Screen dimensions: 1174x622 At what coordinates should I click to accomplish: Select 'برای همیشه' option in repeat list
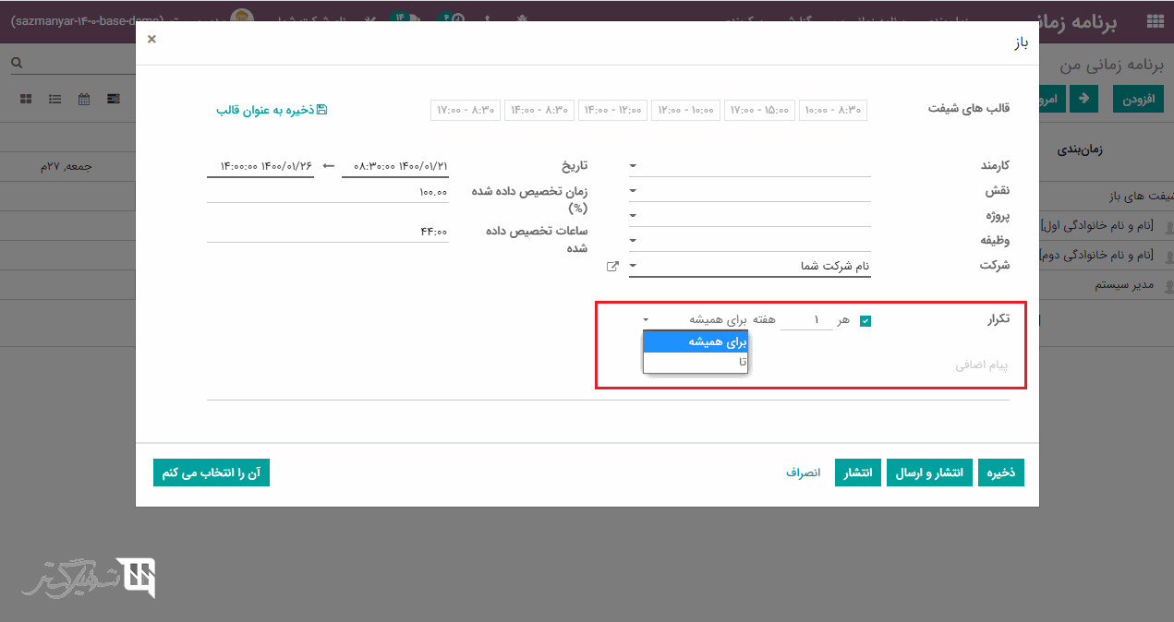click(696, 342)
